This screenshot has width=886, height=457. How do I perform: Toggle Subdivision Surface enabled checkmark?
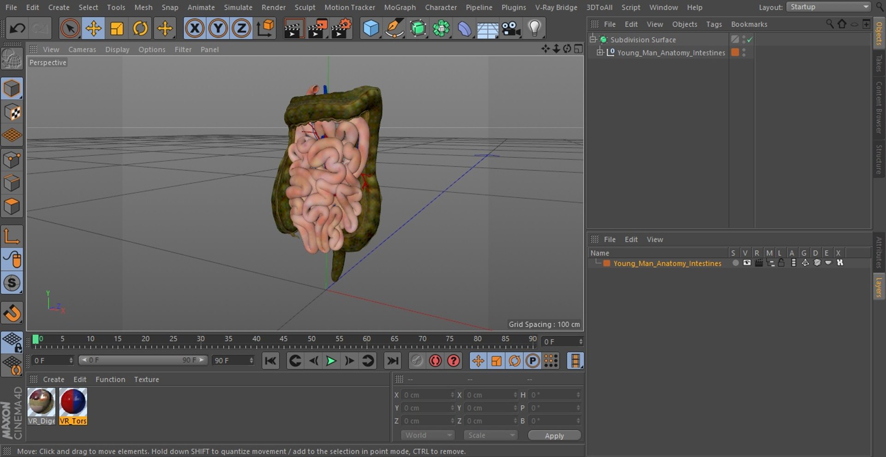click(x=750, y=40)
